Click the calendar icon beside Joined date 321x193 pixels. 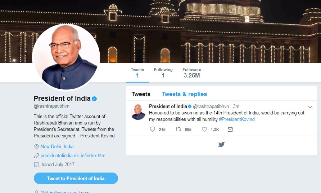point(36,165)
